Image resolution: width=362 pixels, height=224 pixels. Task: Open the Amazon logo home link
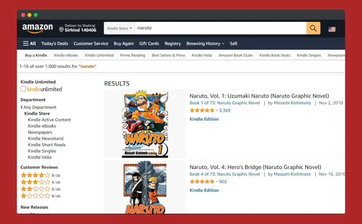point(37,28)
